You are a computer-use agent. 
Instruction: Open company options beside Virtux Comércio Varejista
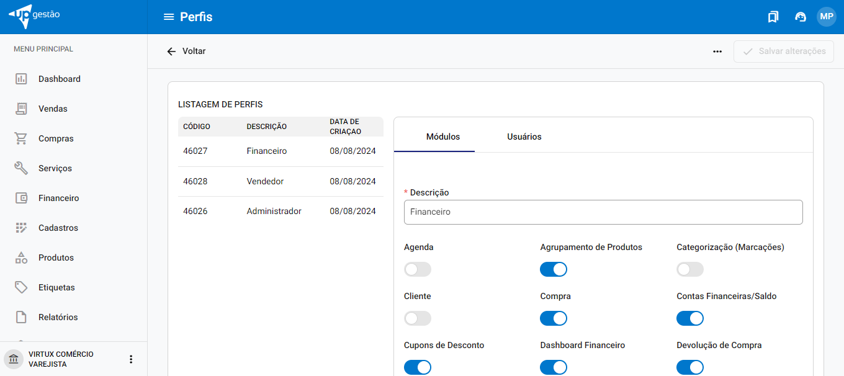[x=131, y=359]
